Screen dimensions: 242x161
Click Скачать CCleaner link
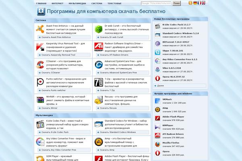click(64, 73)
